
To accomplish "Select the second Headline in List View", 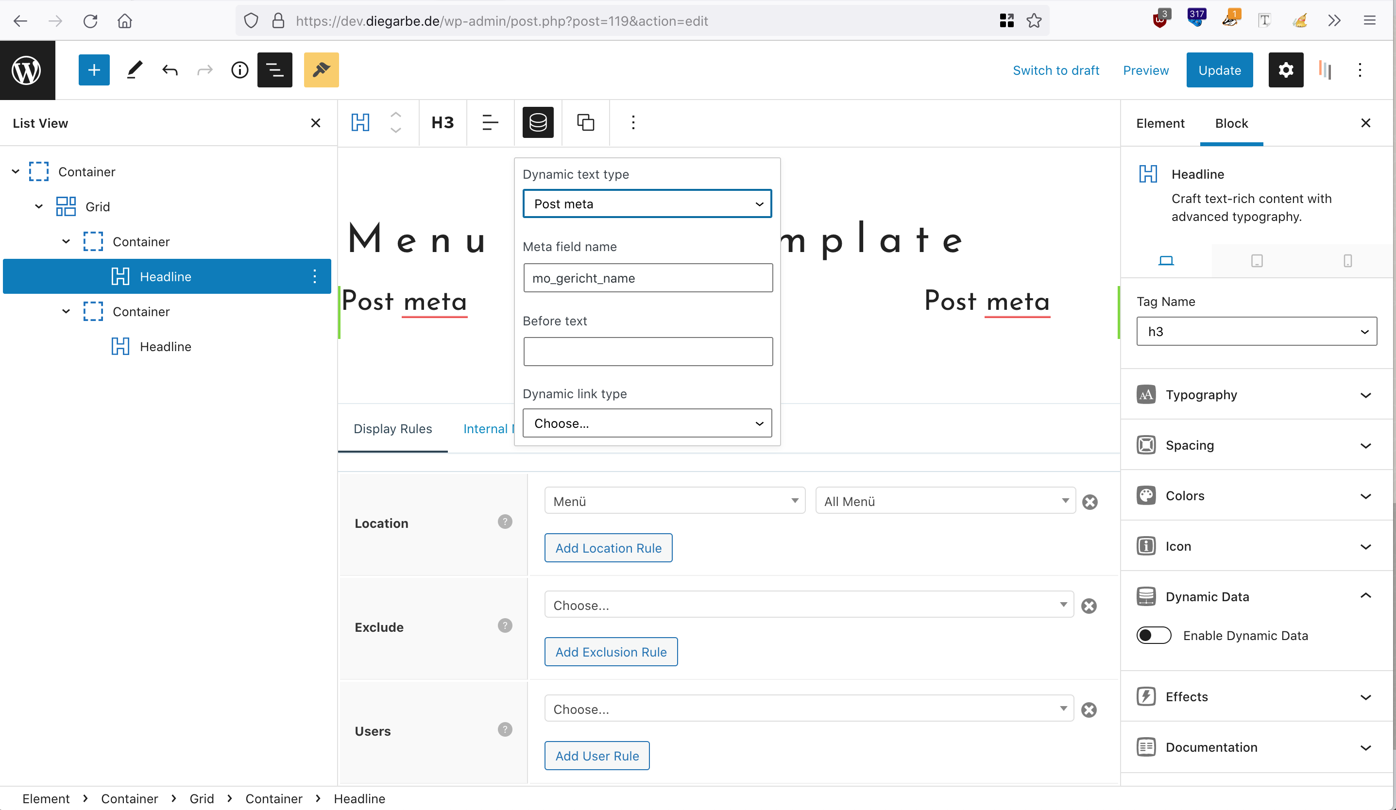I will (x=165, y=347).
